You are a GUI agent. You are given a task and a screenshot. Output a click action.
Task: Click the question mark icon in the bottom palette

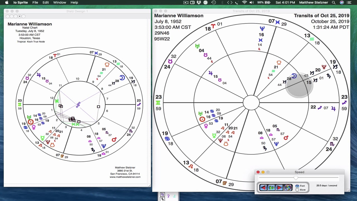(168, 196)
